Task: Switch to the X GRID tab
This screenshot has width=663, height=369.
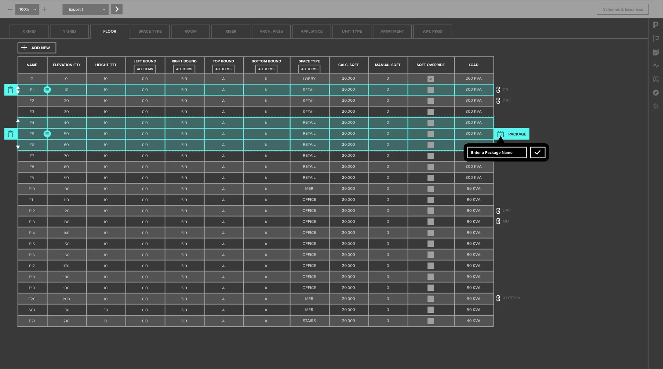Action: click(29, 32)
